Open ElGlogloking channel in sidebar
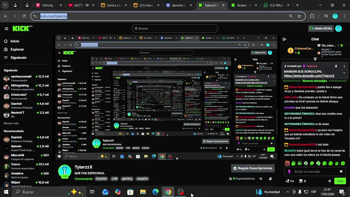This screenshot has height=197, width=350. (x=26, y=87)
